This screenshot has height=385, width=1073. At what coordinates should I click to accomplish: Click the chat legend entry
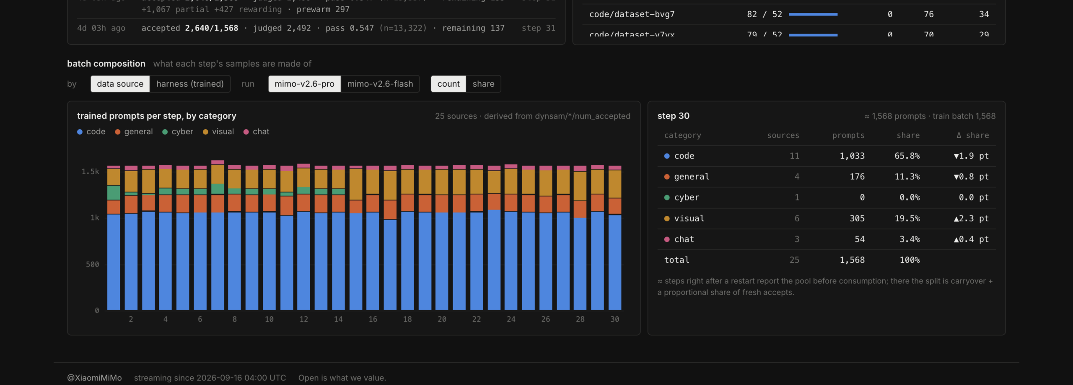[x=257, y=132]
